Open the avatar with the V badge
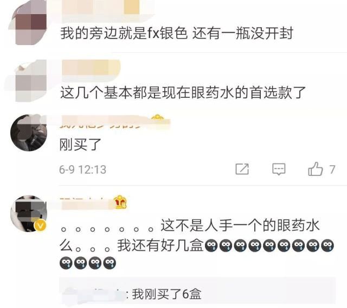The height and width of the screenshot is (308, 347). pos(29,214)
